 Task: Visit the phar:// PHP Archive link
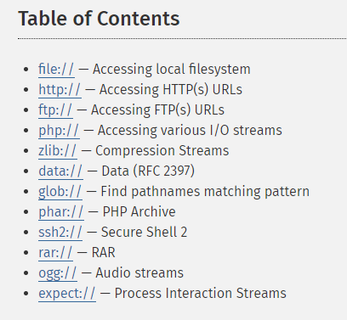61,212
